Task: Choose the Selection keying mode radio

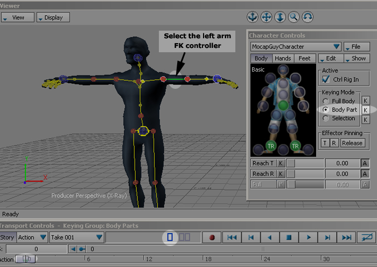Action: point(325,118)
